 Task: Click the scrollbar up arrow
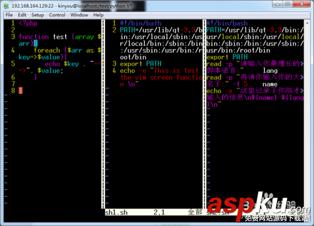307,23
